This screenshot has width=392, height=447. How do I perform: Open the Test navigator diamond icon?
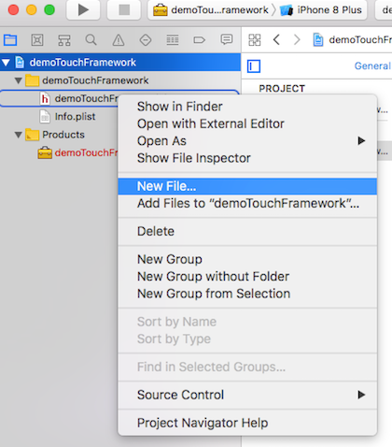(146, 40)
